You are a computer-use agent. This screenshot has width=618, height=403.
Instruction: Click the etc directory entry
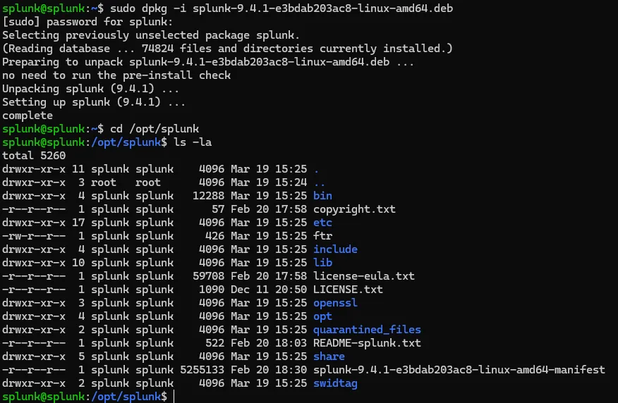pyautogui.click(x=322, y=223)
